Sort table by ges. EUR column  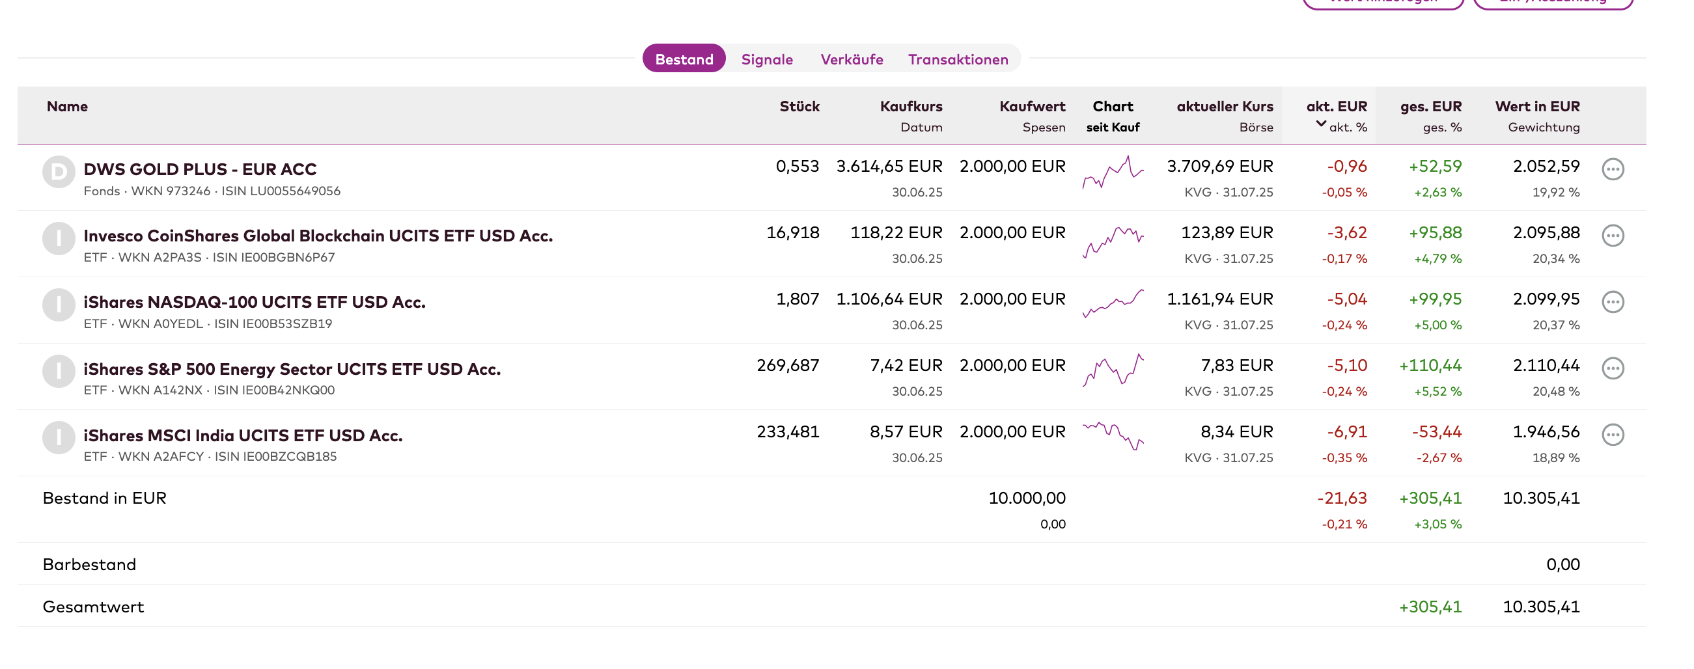[x=1430, y=107]
